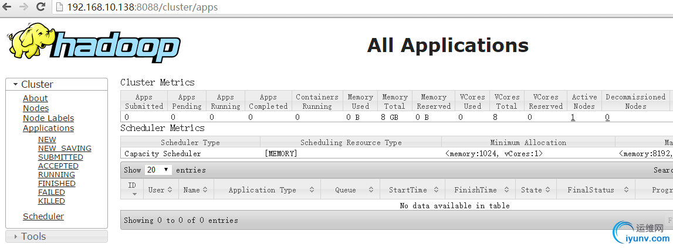
Task: Click the Hadoop elephant logo
Action: [93, 43]
